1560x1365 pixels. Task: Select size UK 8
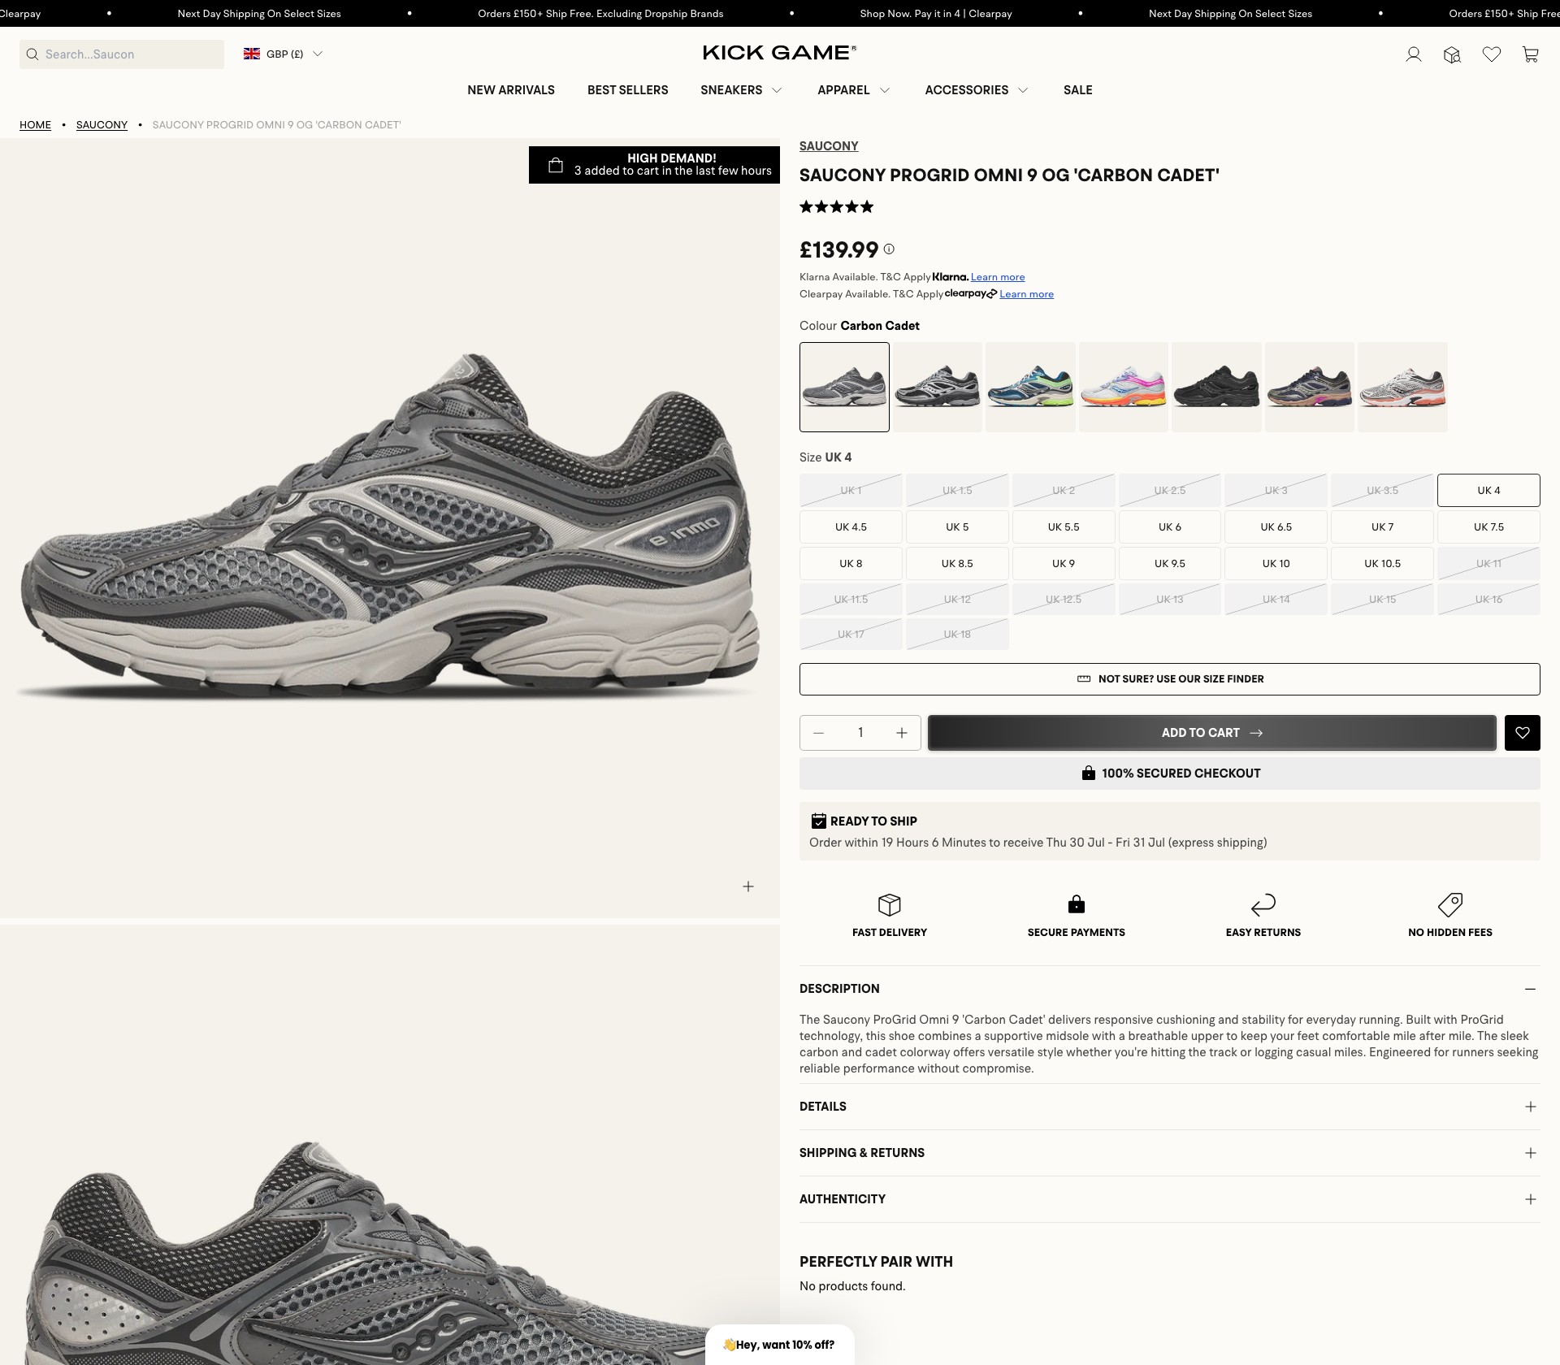pyautogui.click(x=851, y=563)
